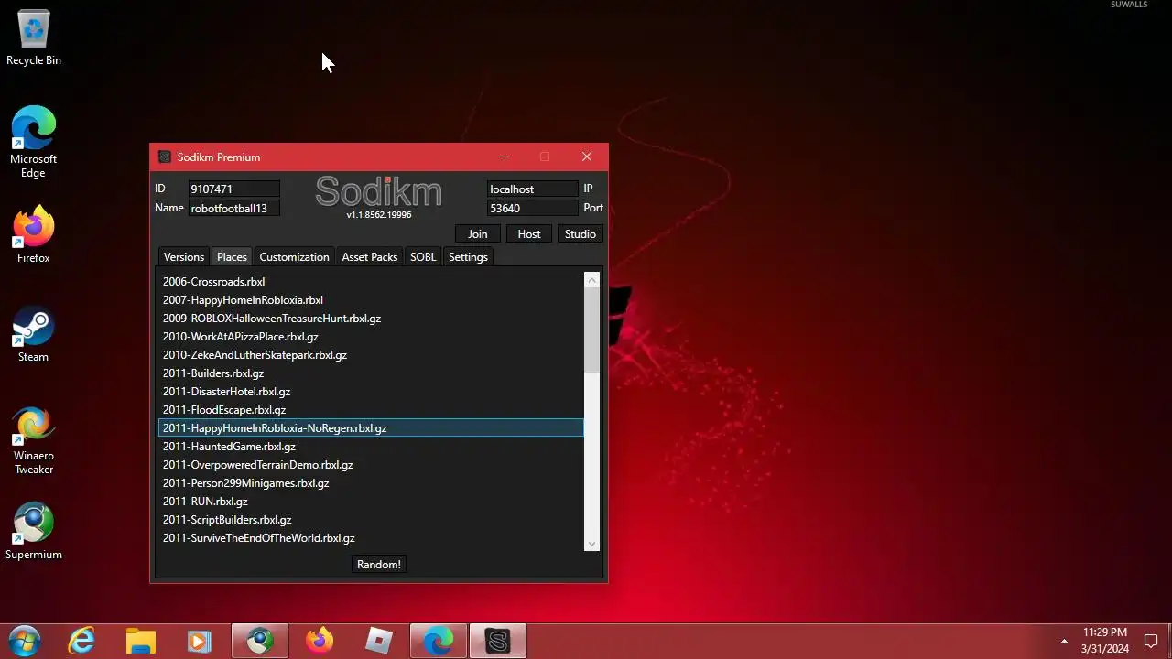Open Internet Explorer from taskbar
This screenshot has height=659, width=1172.
(82, 641)
